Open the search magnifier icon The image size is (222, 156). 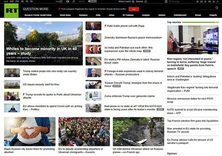(x=216, y=8)
